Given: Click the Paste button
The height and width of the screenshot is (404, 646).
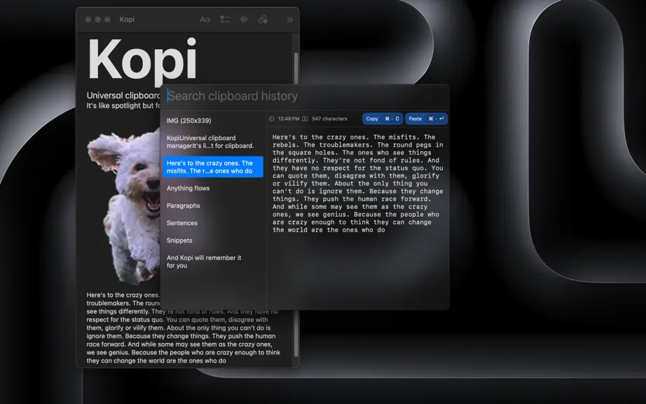Looking at the screenshot, I should click(x=426, y=119).
